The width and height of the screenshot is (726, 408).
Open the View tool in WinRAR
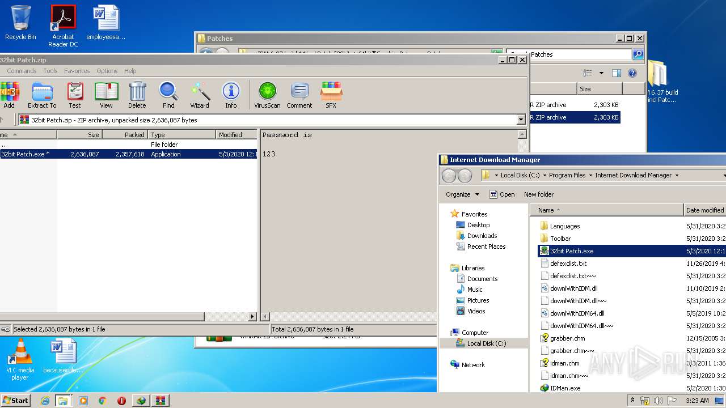(x=106, y=95)
